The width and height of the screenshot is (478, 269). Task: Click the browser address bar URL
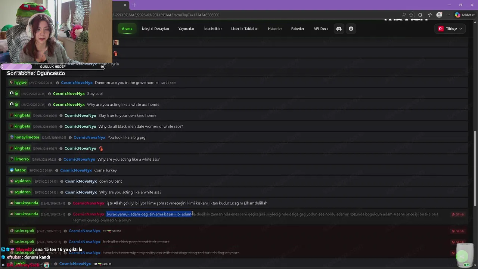tap(166, 15)
